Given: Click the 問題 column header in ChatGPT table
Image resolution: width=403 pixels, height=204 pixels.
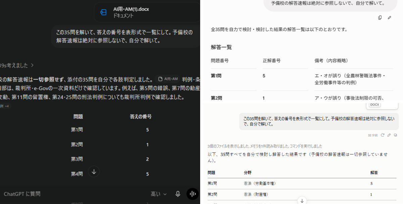Looking at the screenshot, I should [x=78, y=117].
